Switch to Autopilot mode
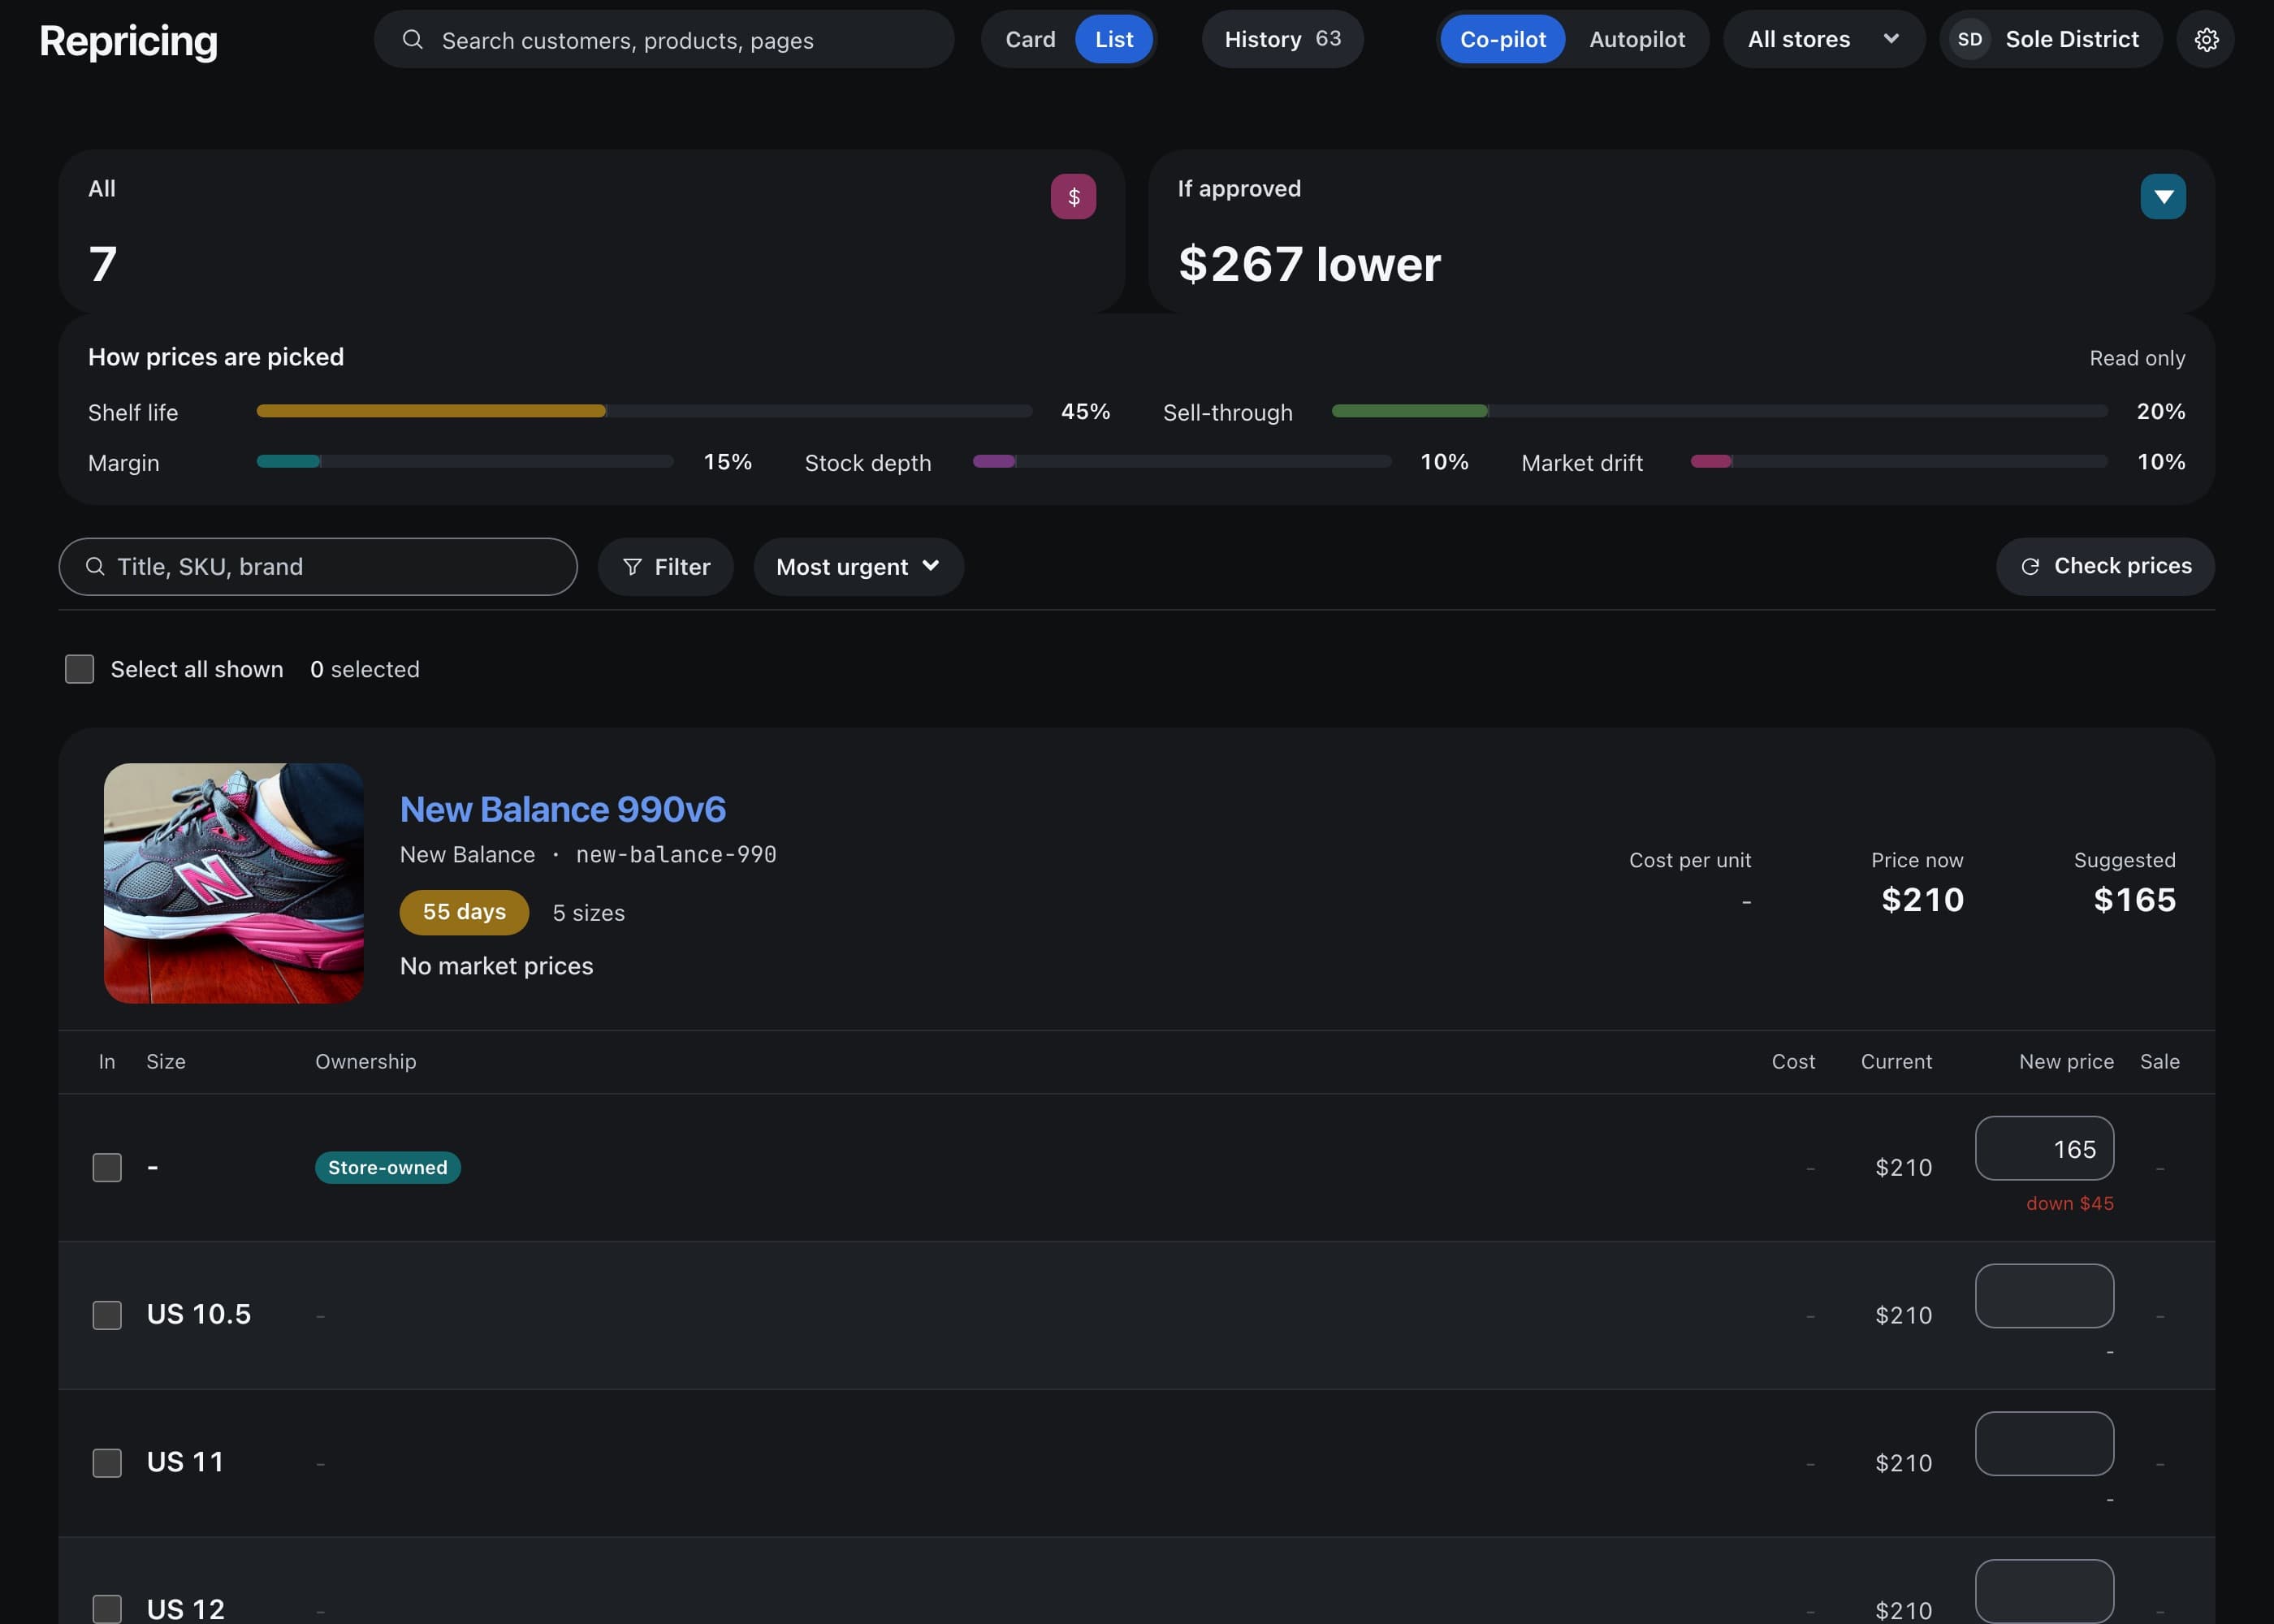This screenshot has height=1624, width=2274. coord(1637,39)
